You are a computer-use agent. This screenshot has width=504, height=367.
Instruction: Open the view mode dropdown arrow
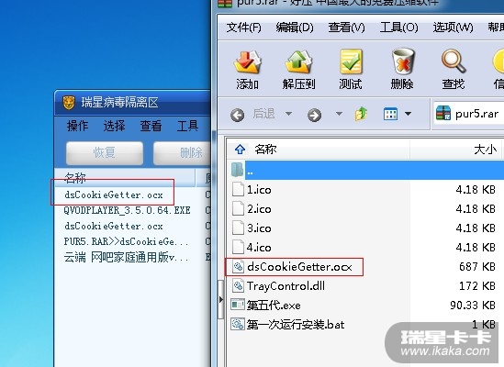tap(408, 114)
